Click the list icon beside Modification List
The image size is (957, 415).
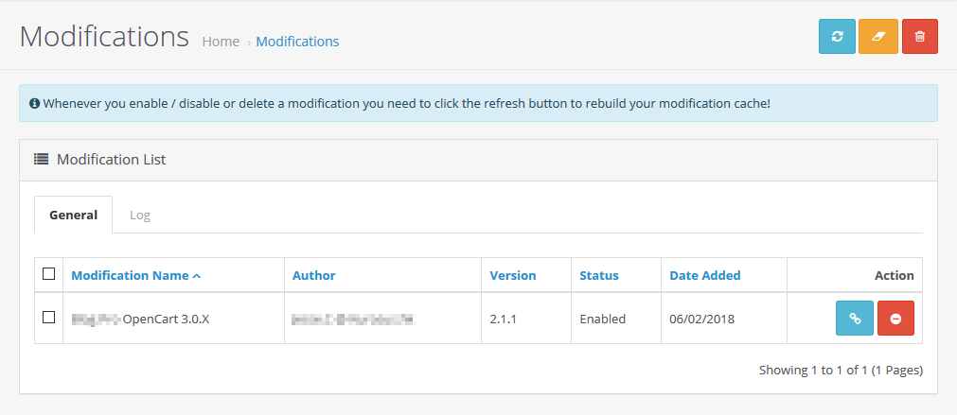[42, 160]
